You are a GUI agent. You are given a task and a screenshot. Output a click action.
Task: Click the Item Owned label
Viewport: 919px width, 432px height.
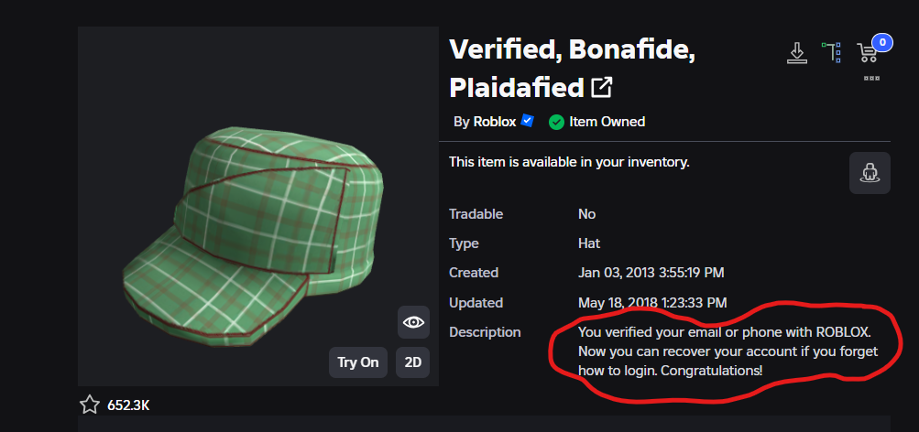pyautogui.click(x=607, y=122)
